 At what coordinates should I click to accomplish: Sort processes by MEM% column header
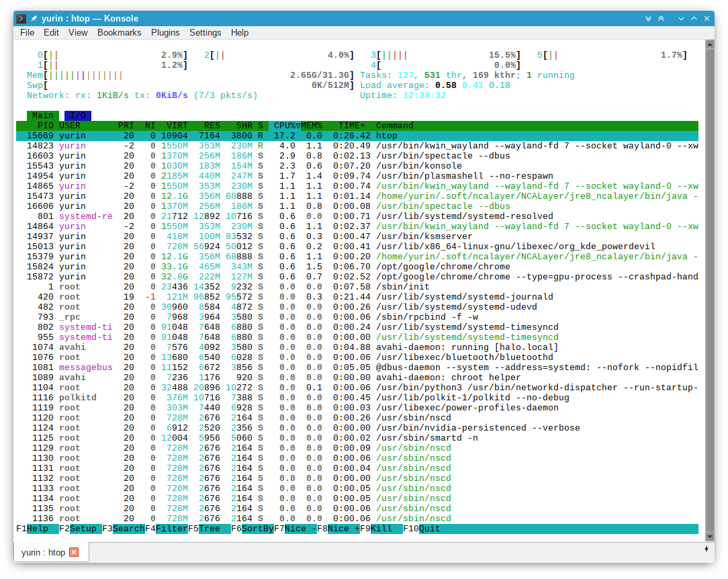pos(312,126)
